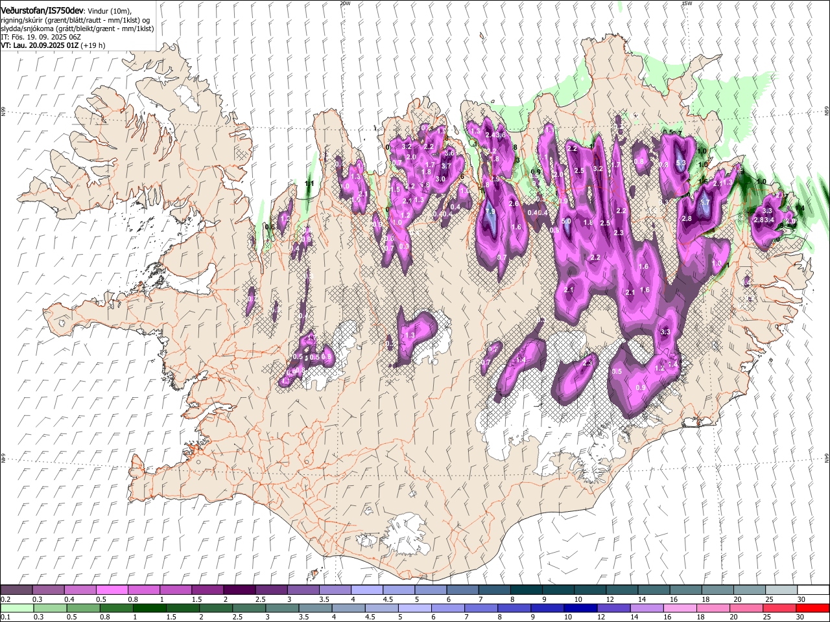Select the 'Vindur (10m)' caption text
Screen dimensions: 830x622
coord(110,10)
